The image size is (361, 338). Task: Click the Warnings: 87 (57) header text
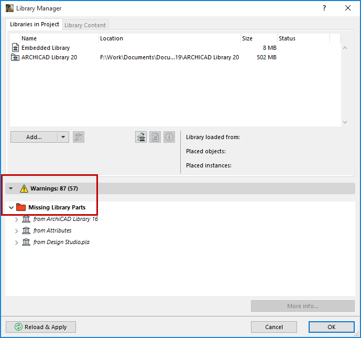pyautogui.click(x=54, y=188)
